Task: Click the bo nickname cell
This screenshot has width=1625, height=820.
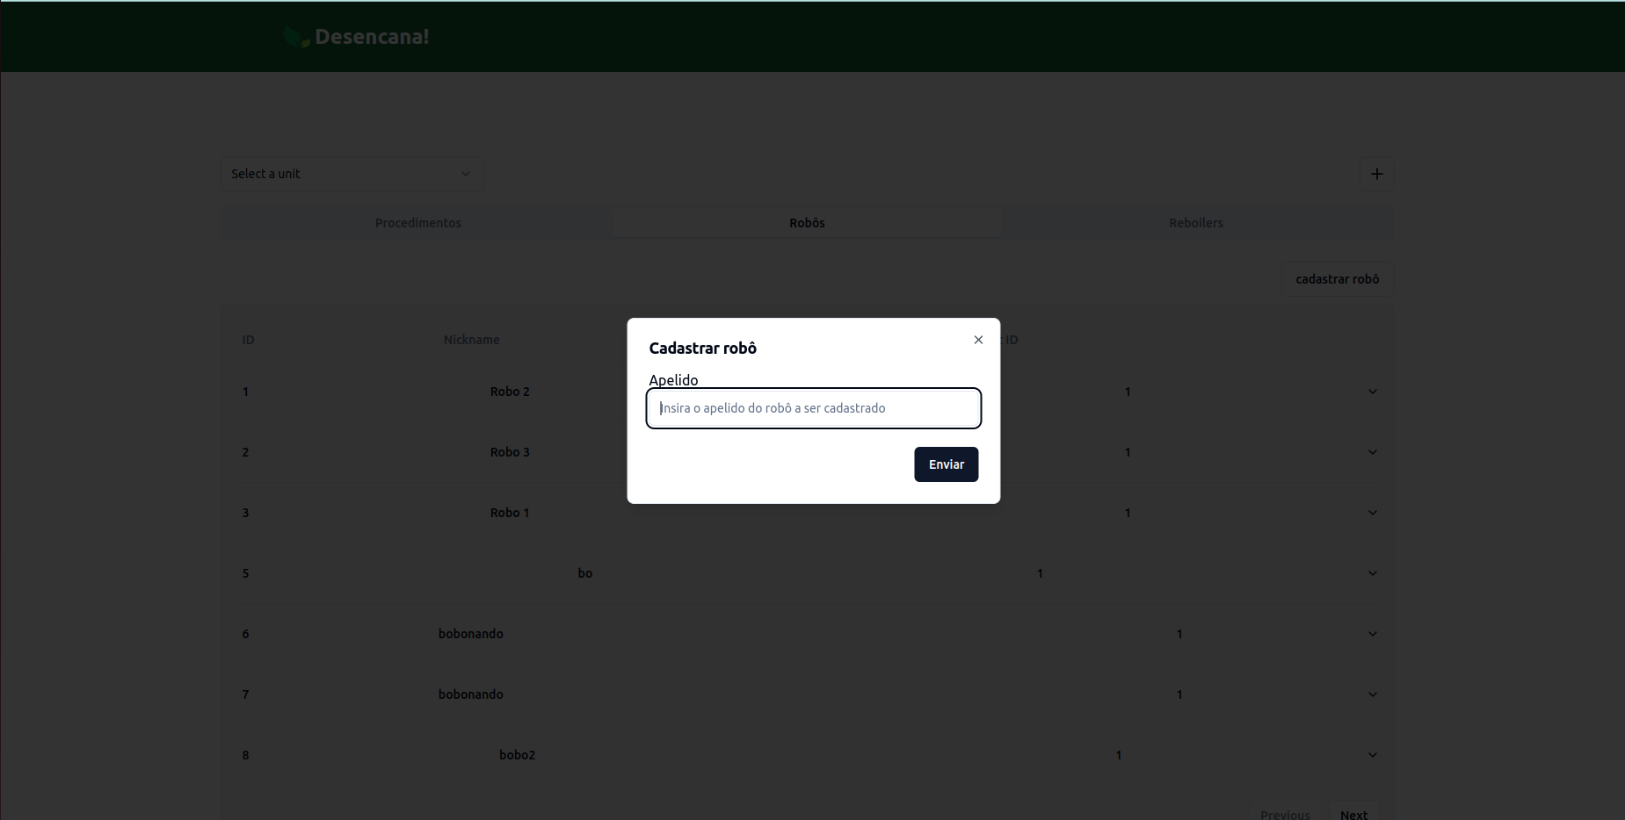Action: (x=585, y=573)
